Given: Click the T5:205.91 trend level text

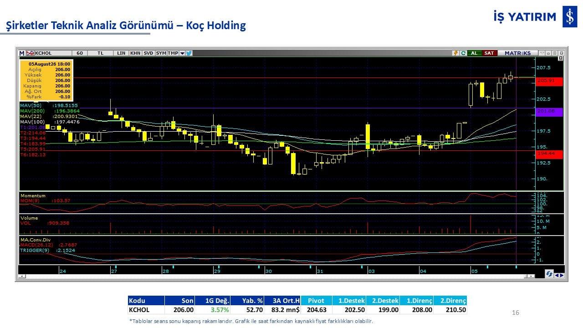Looking at the screenshot, I should [33, 149].
